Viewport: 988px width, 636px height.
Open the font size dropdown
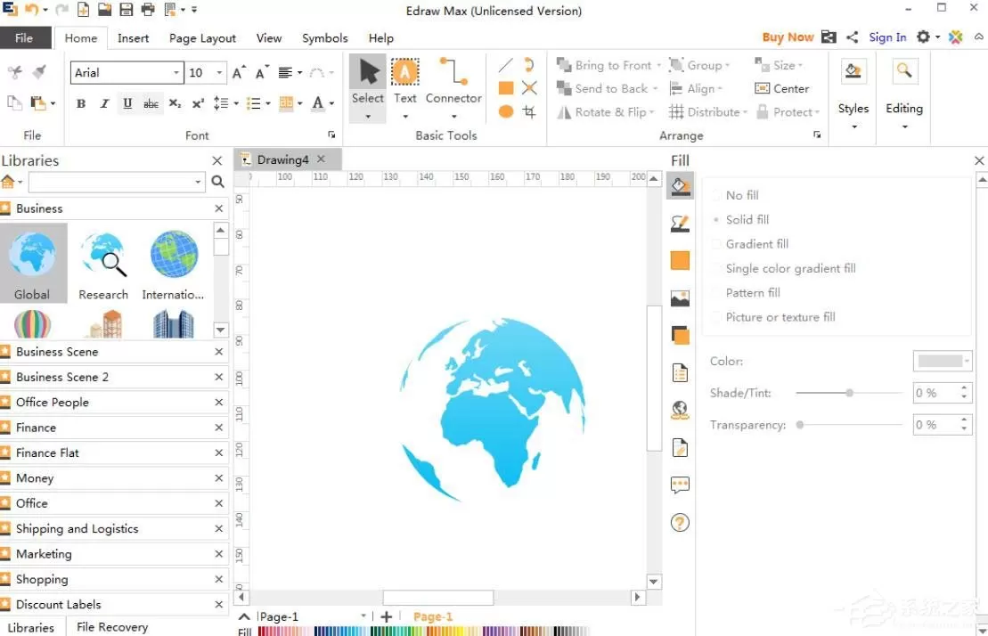219,72
